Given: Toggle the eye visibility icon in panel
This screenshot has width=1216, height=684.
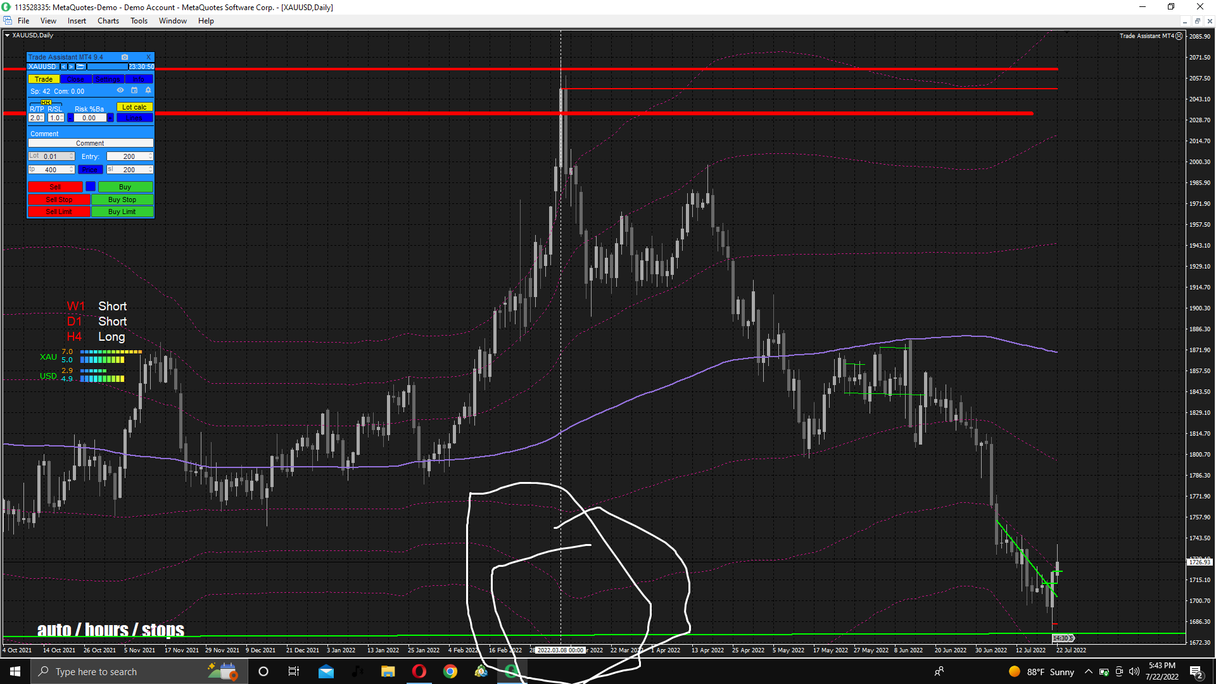Looking at the screenshot, I should pos(120,90).
